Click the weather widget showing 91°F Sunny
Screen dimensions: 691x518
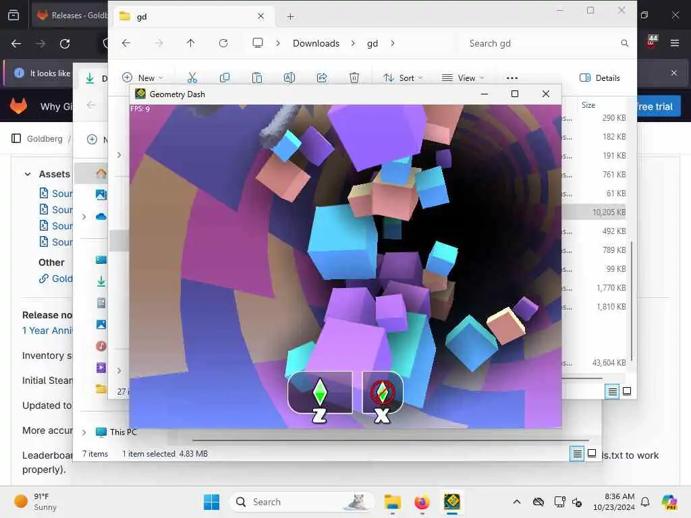pos(35,502)
